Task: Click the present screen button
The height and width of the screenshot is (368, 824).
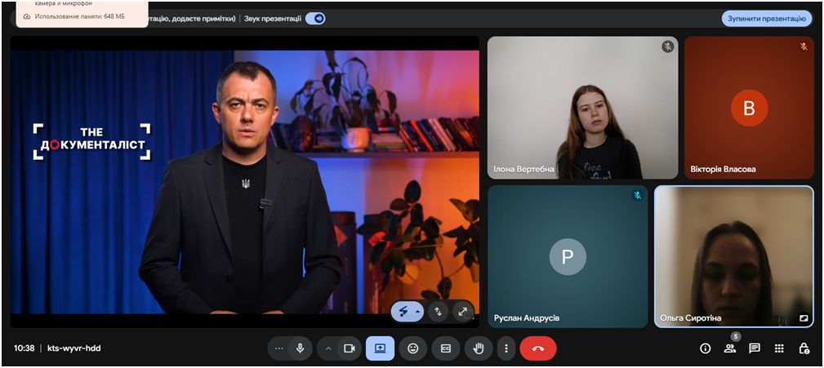Action: (x=380, y=348)
